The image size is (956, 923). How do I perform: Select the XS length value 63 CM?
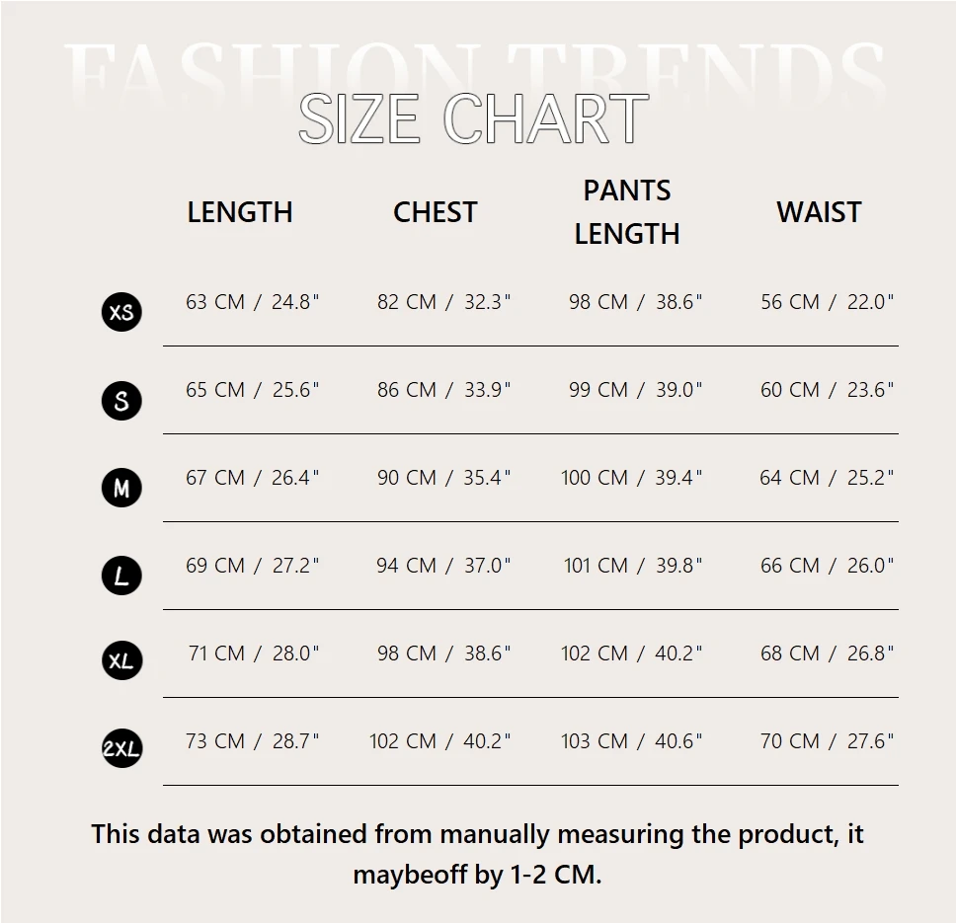(214, 302)
